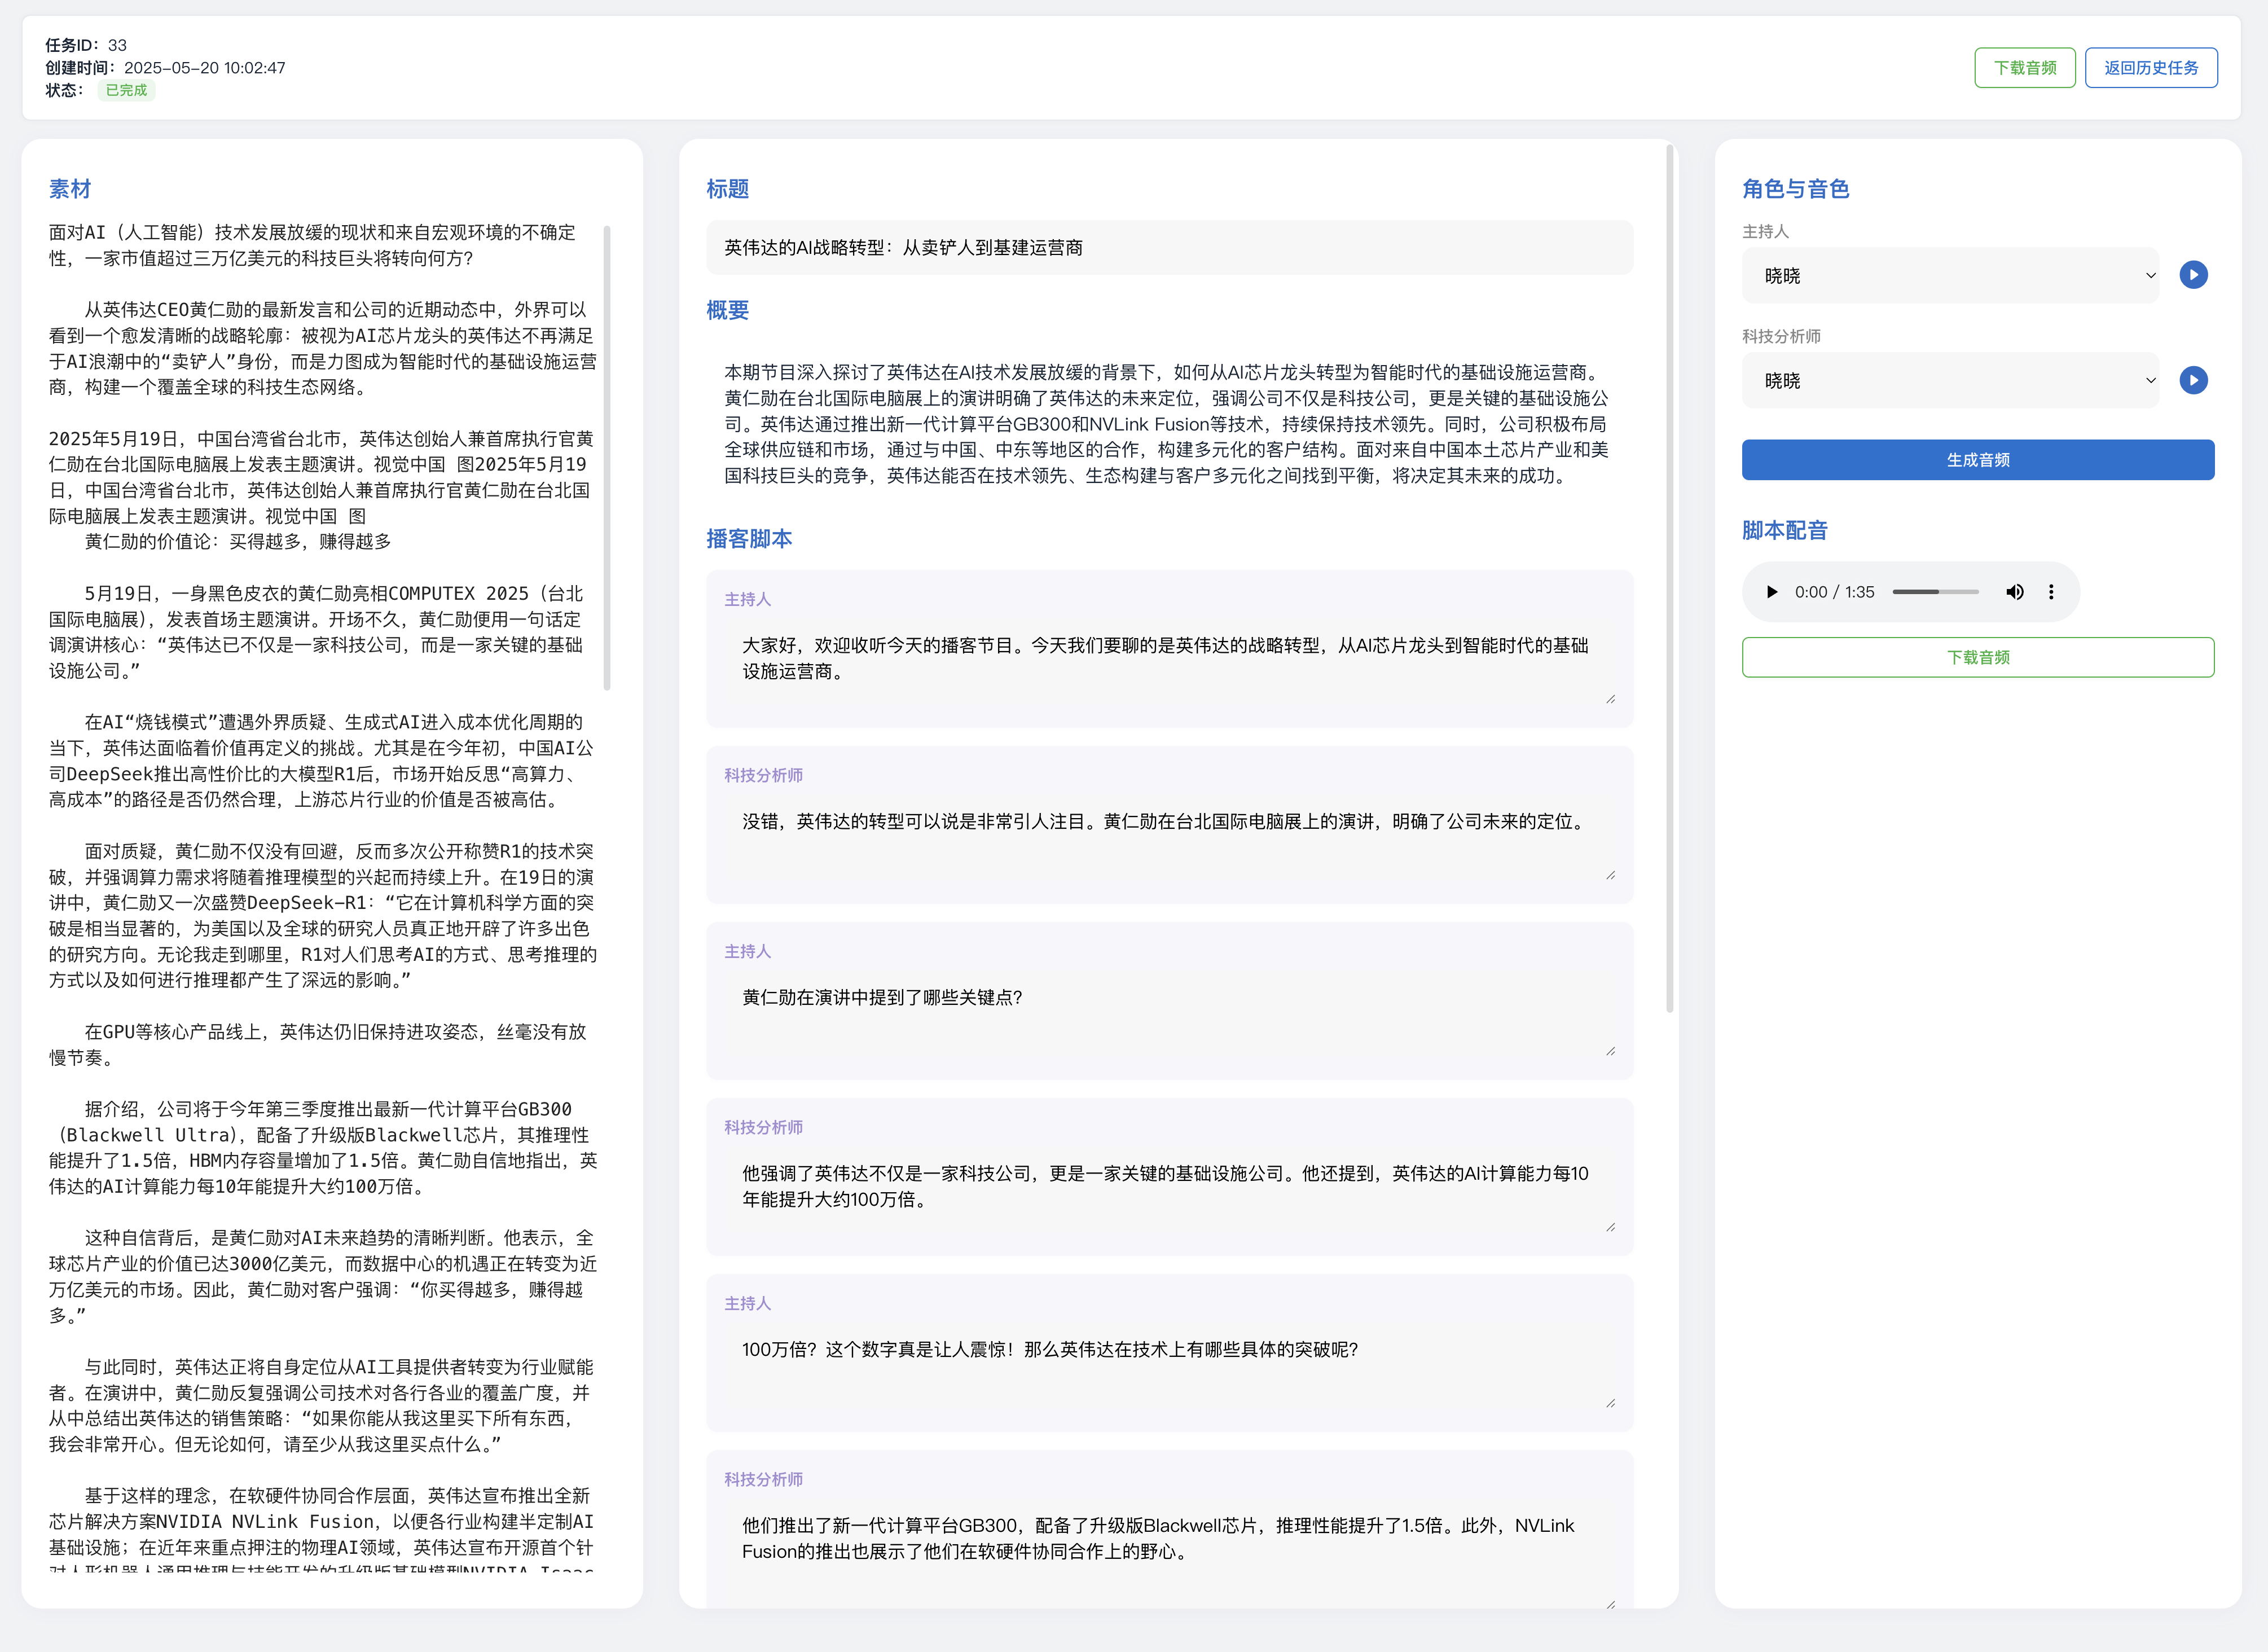Screen dimensions: 2268x1652
Task: Click material line 黄仁勋的价值论：买得越多，赚得越多
Action: point(238,541)
